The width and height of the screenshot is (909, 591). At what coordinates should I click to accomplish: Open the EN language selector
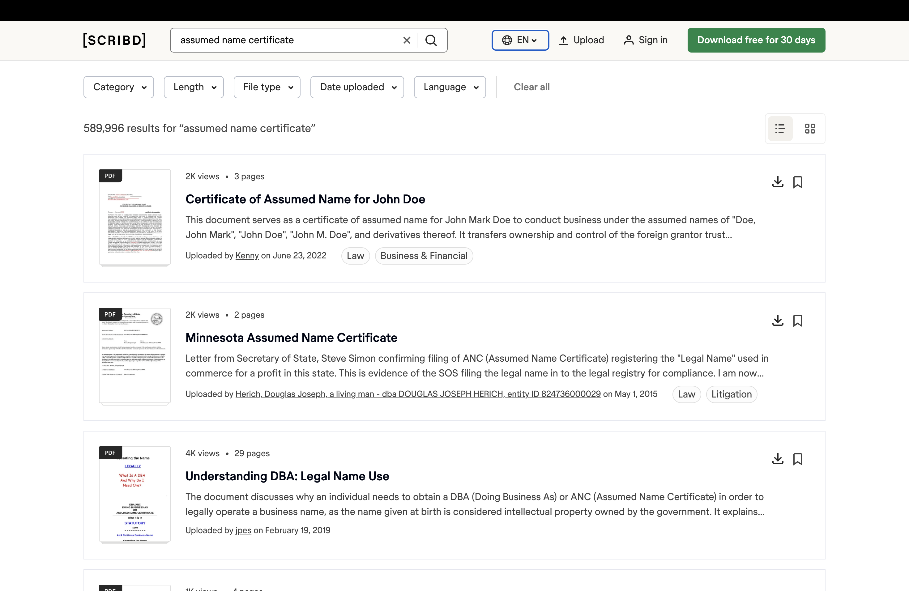tap(520, 40)
